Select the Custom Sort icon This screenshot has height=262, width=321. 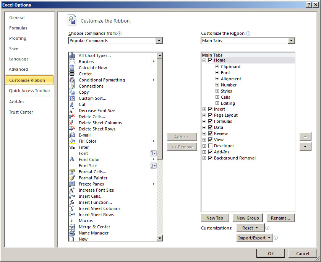72,98
